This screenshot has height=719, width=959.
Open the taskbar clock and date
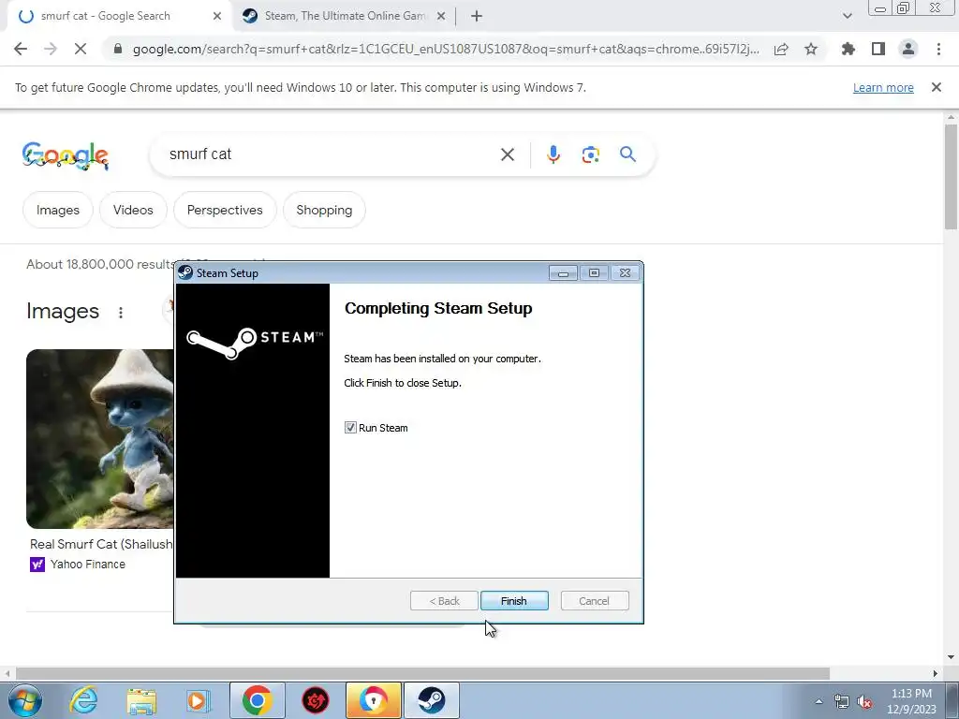[x=911, y=701]
